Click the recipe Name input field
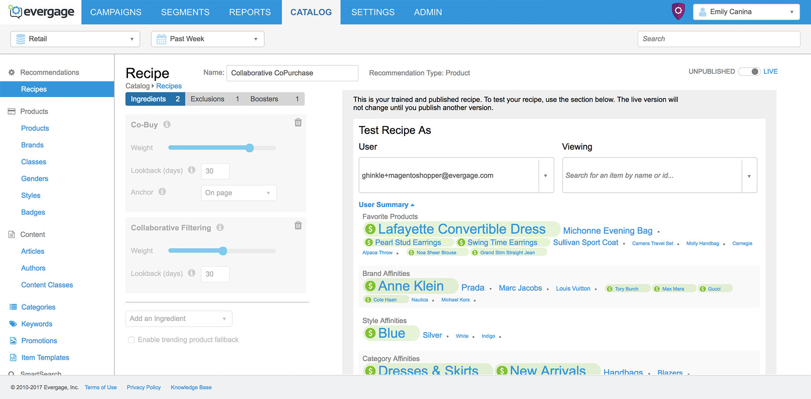 [x=292, y=73]
